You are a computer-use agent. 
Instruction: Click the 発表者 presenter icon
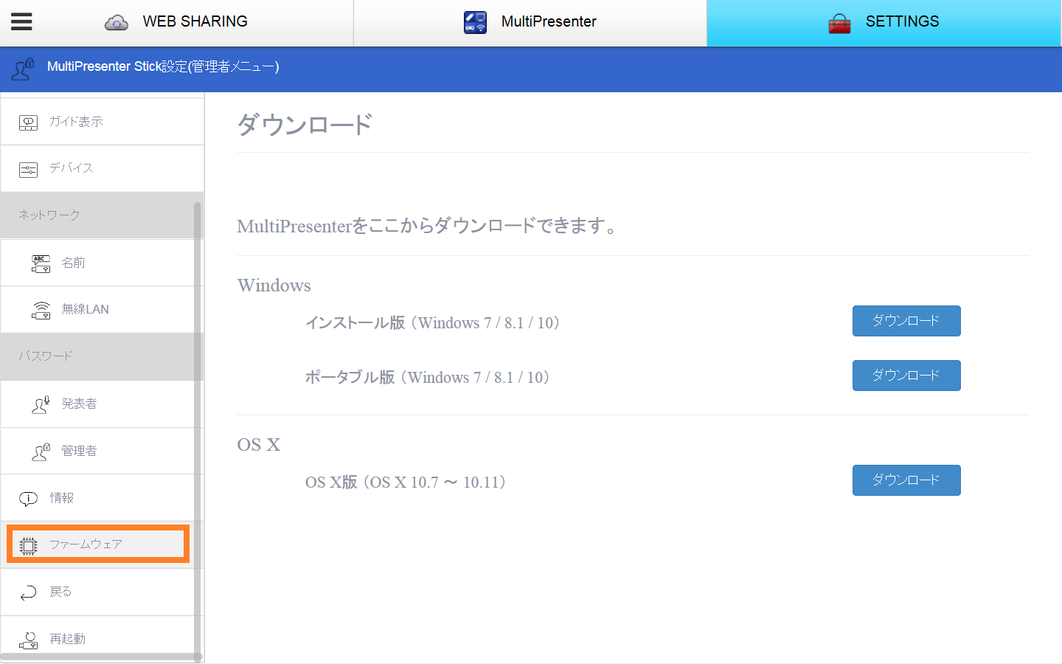(x=41, y=404)
